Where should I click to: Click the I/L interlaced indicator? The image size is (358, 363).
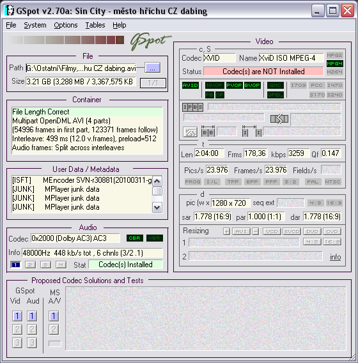(x=212, y=181)
